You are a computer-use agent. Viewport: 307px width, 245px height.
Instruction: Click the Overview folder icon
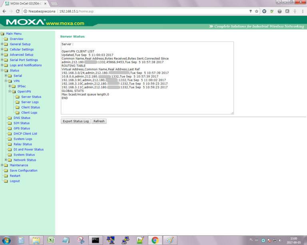click(x=6, y=39)
